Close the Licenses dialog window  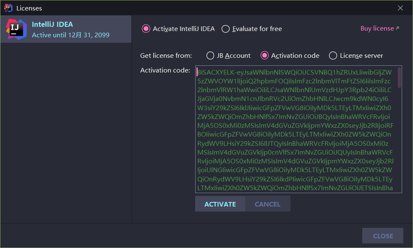pos(400,8)
